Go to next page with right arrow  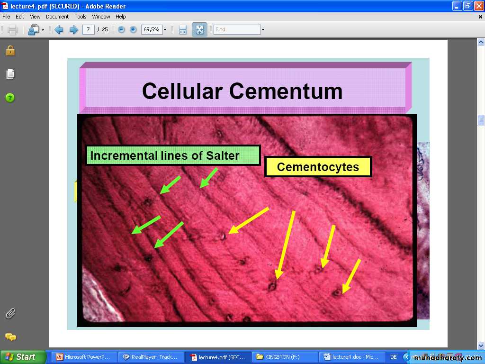click(73, 30)
